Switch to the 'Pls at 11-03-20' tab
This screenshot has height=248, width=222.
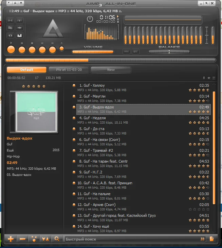tap(69, 70)
